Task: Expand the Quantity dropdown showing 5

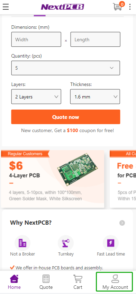Action: click(66, 68)
